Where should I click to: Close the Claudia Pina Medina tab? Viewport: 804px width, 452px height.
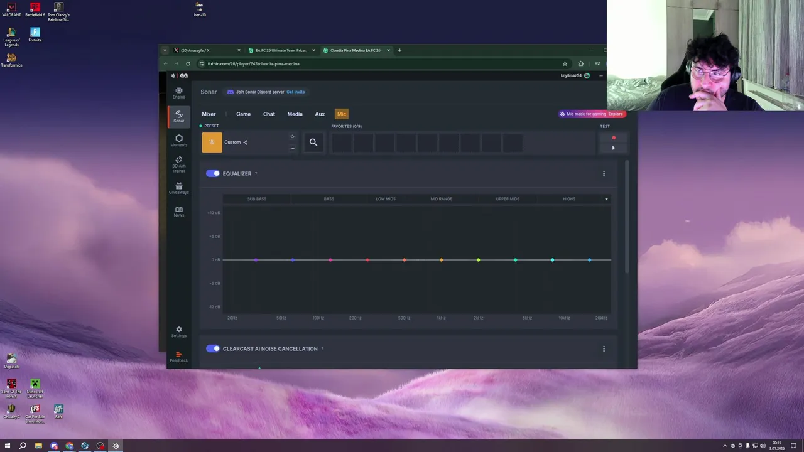[x=388, y=50]
